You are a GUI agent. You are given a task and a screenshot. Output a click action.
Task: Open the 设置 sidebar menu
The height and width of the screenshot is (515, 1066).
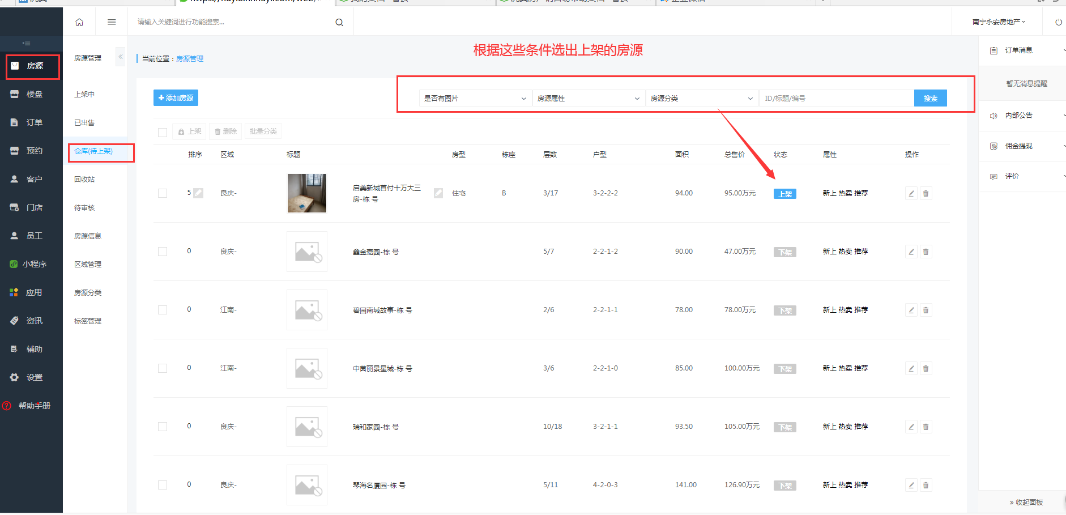point(31,377)
